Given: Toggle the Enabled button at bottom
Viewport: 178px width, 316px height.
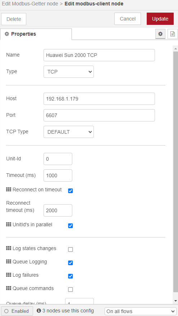Looking at the screenshot, I should (x=17, y=311).
